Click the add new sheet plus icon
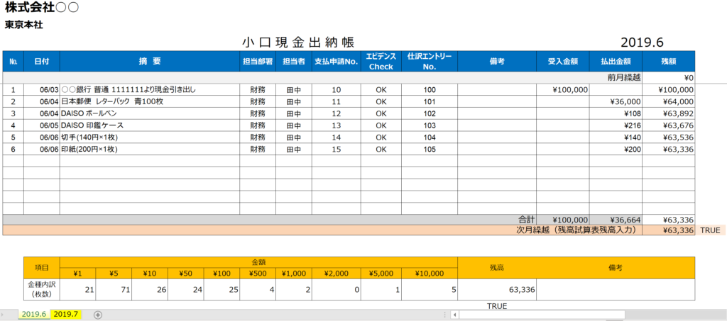The width and height of the screenshot is (727, 321). [98, 315]
